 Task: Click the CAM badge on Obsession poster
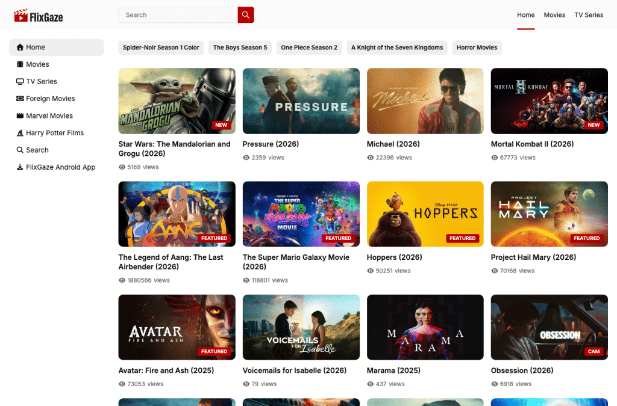click(594, 351)
